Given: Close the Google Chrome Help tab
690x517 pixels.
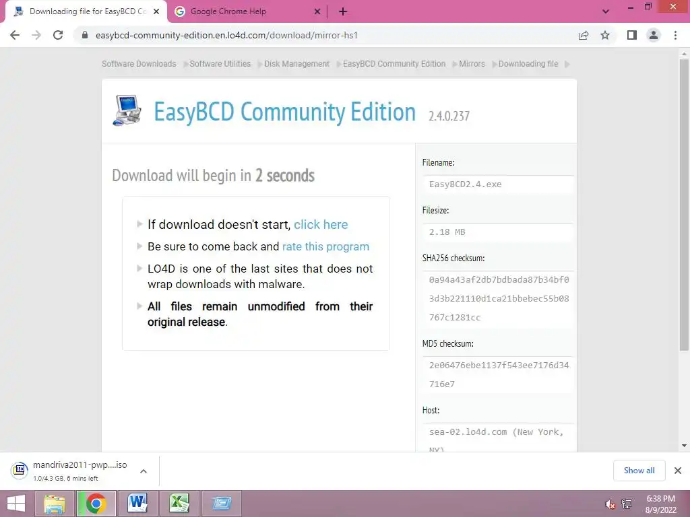Looking at the screenshot, I should (x=317, y=12).
